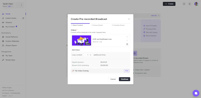Click the Stream Keys key icon
Viewport: 201px width, 98px height.
(3, 60)
